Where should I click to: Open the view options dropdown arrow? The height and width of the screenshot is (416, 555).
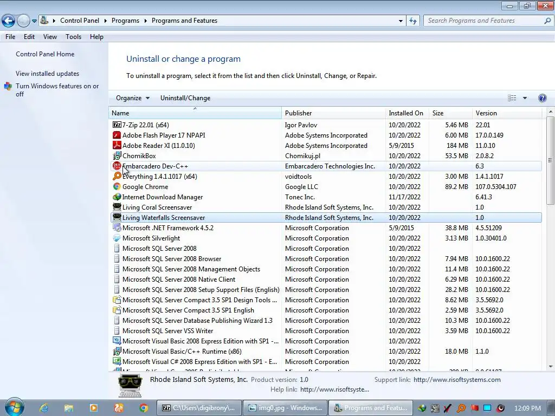(x=525, y=98)
